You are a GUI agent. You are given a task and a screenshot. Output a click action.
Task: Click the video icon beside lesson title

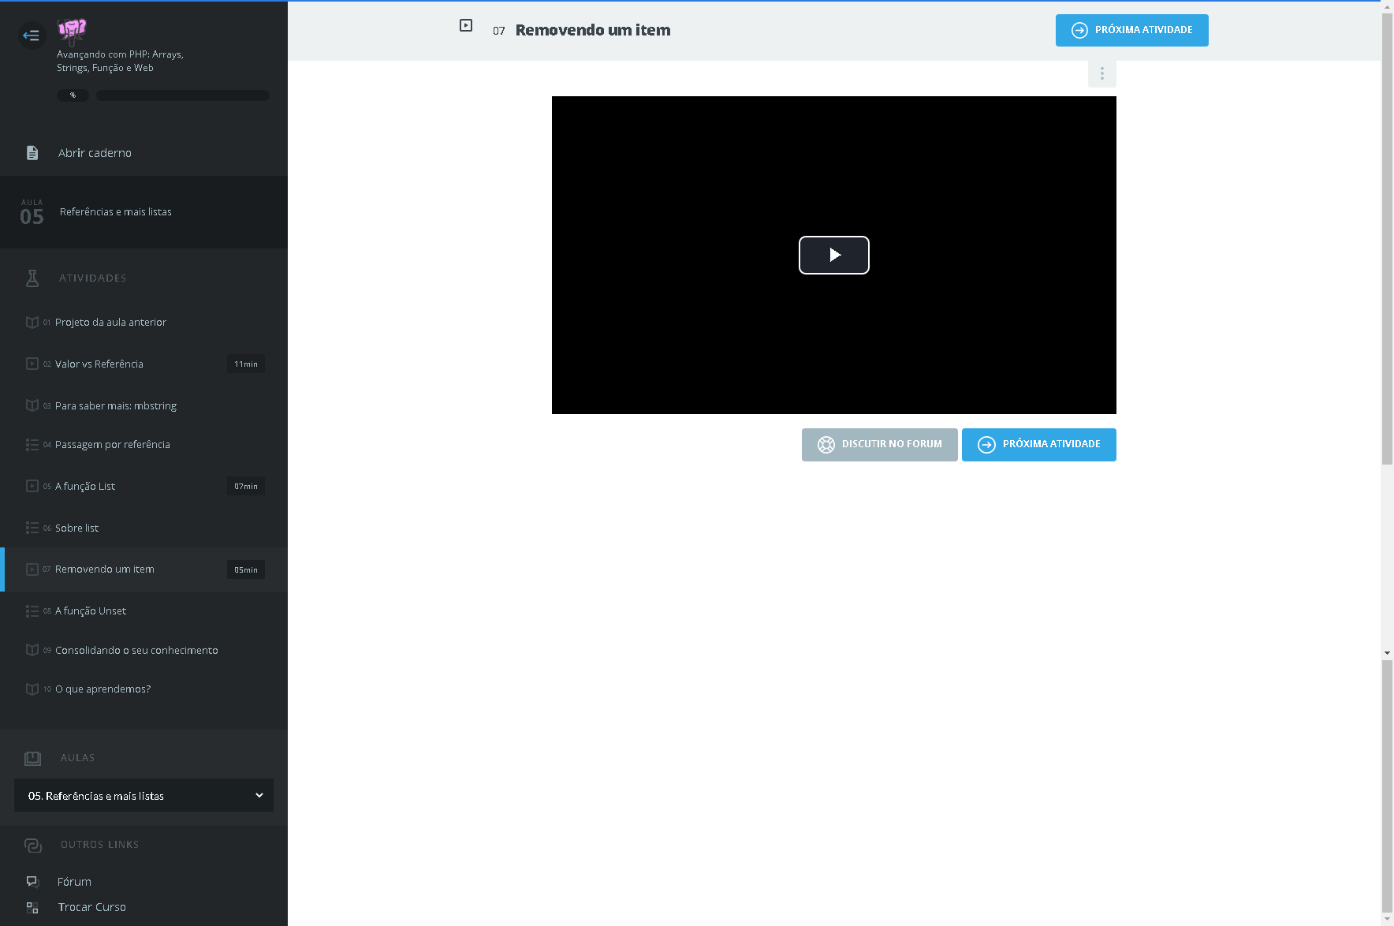466,26
